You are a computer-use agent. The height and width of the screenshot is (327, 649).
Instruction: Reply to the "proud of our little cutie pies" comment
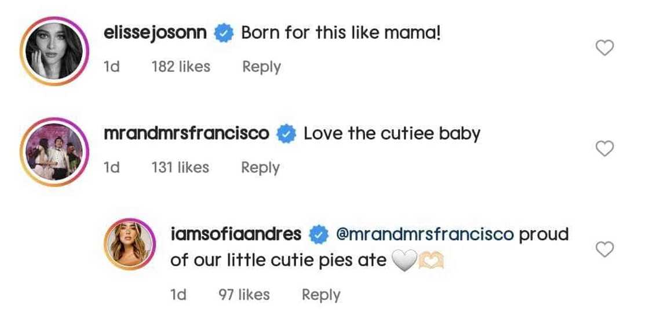pos(321,295)
